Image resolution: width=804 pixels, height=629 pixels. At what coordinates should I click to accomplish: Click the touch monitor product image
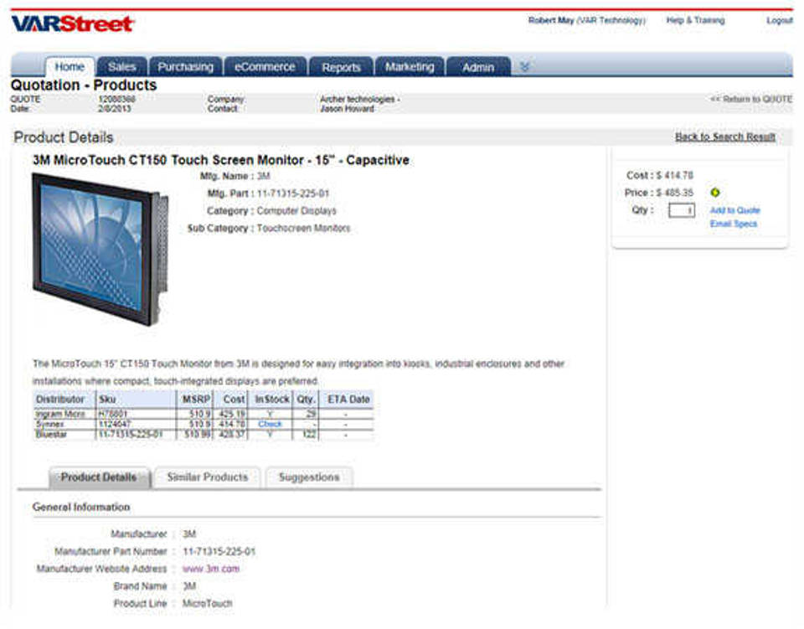[100, 250]
